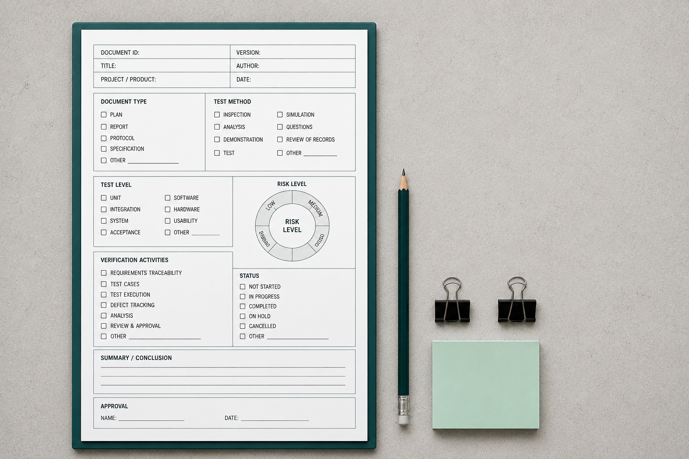The image size is (689, 459).
Task: Check ANALYSIS under Verification Activities
Action: coord(104,316)
